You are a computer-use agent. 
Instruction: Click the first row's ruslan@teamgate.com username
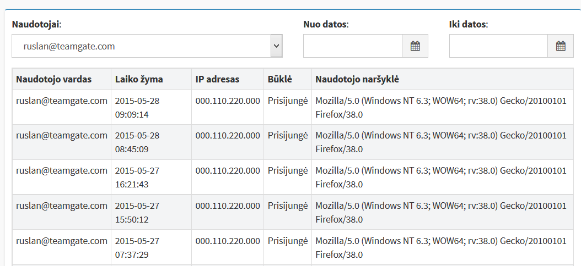62,101
